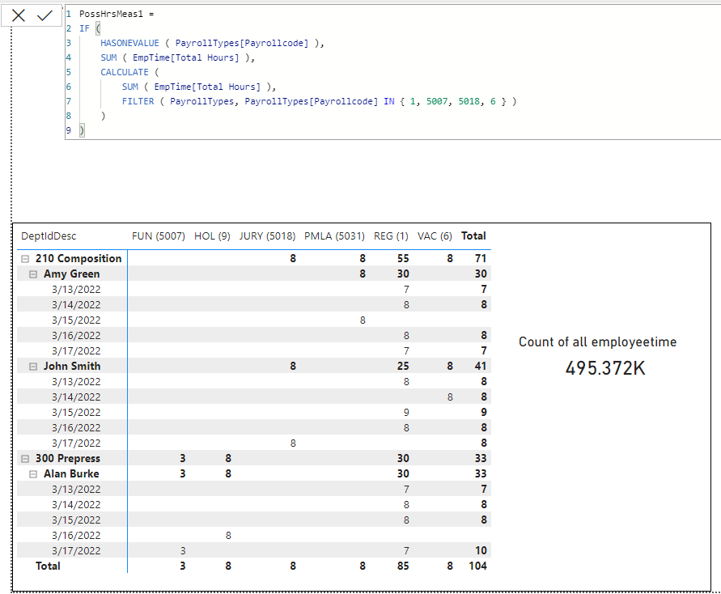Click the Total row label at bottom
Image resolution: width=721 pixels, height=594 pixels.
(48, 566)
